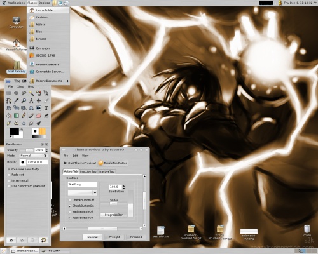Select the Flip tool in GIMP toolbox
Screen dimensions: 318x254
point(39,108)
